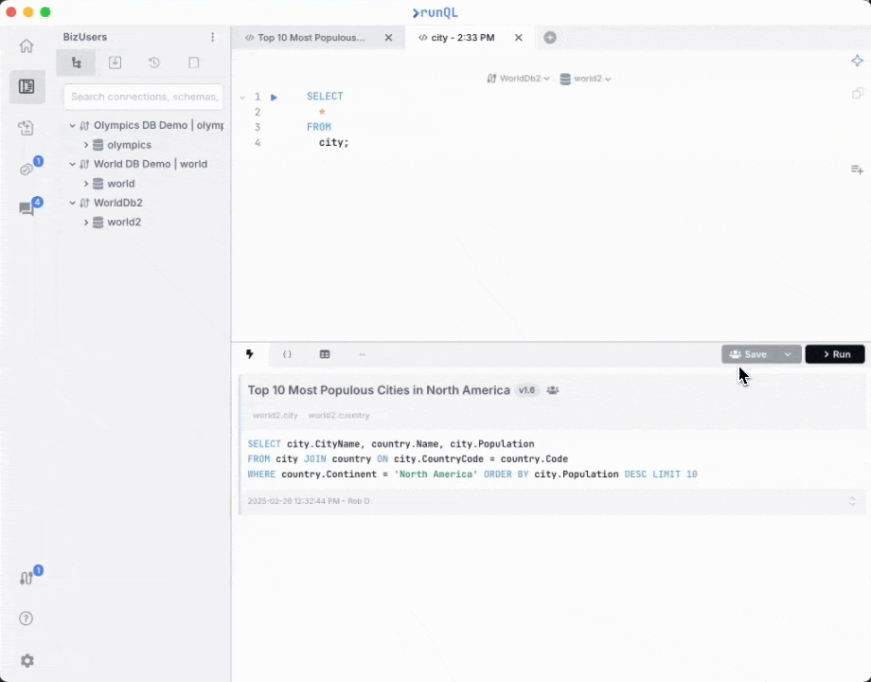Open the WorldDb2 connection dropdown
Image resolution: width=871 pixels, height=682 pixels.
[x=518, y=79]
